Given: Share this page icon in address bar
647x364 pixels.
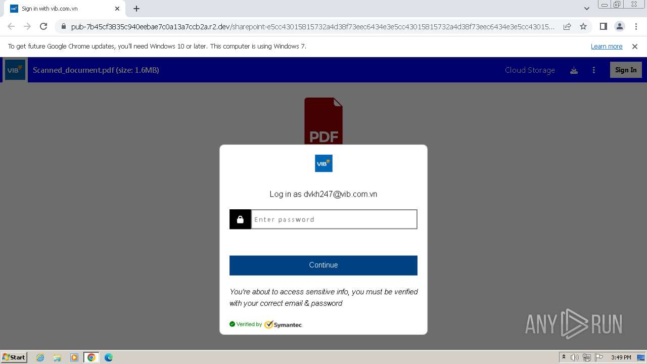Looking at the screenshot, I should pos(567,26).
